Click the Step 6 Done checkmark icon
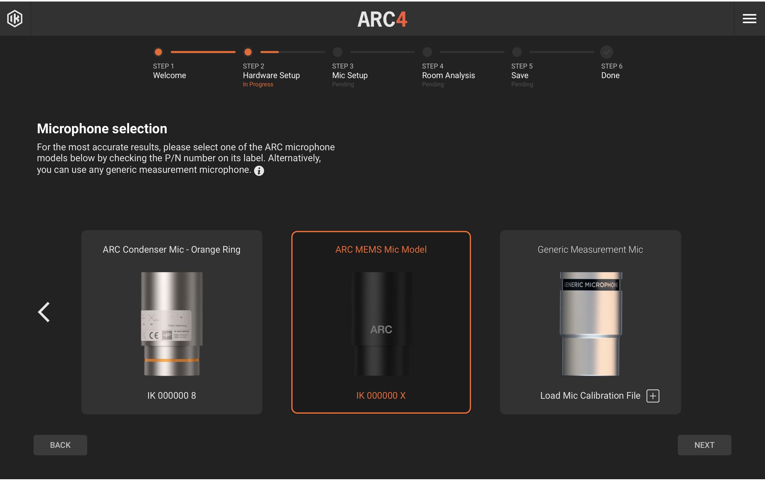This screenshot has width=765, height=481. (x=607, y=52)
